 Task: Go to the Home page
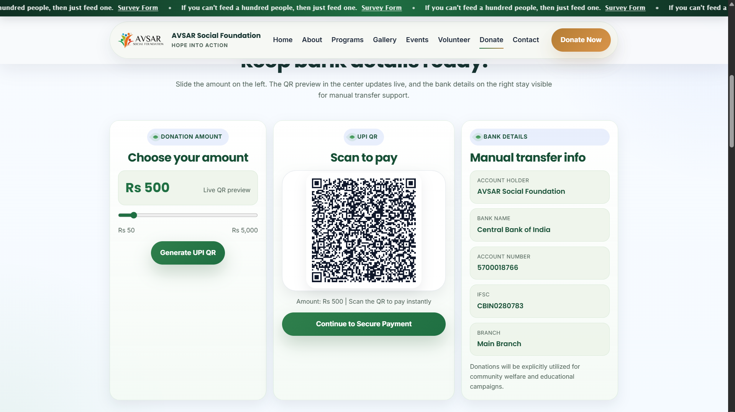283,40
